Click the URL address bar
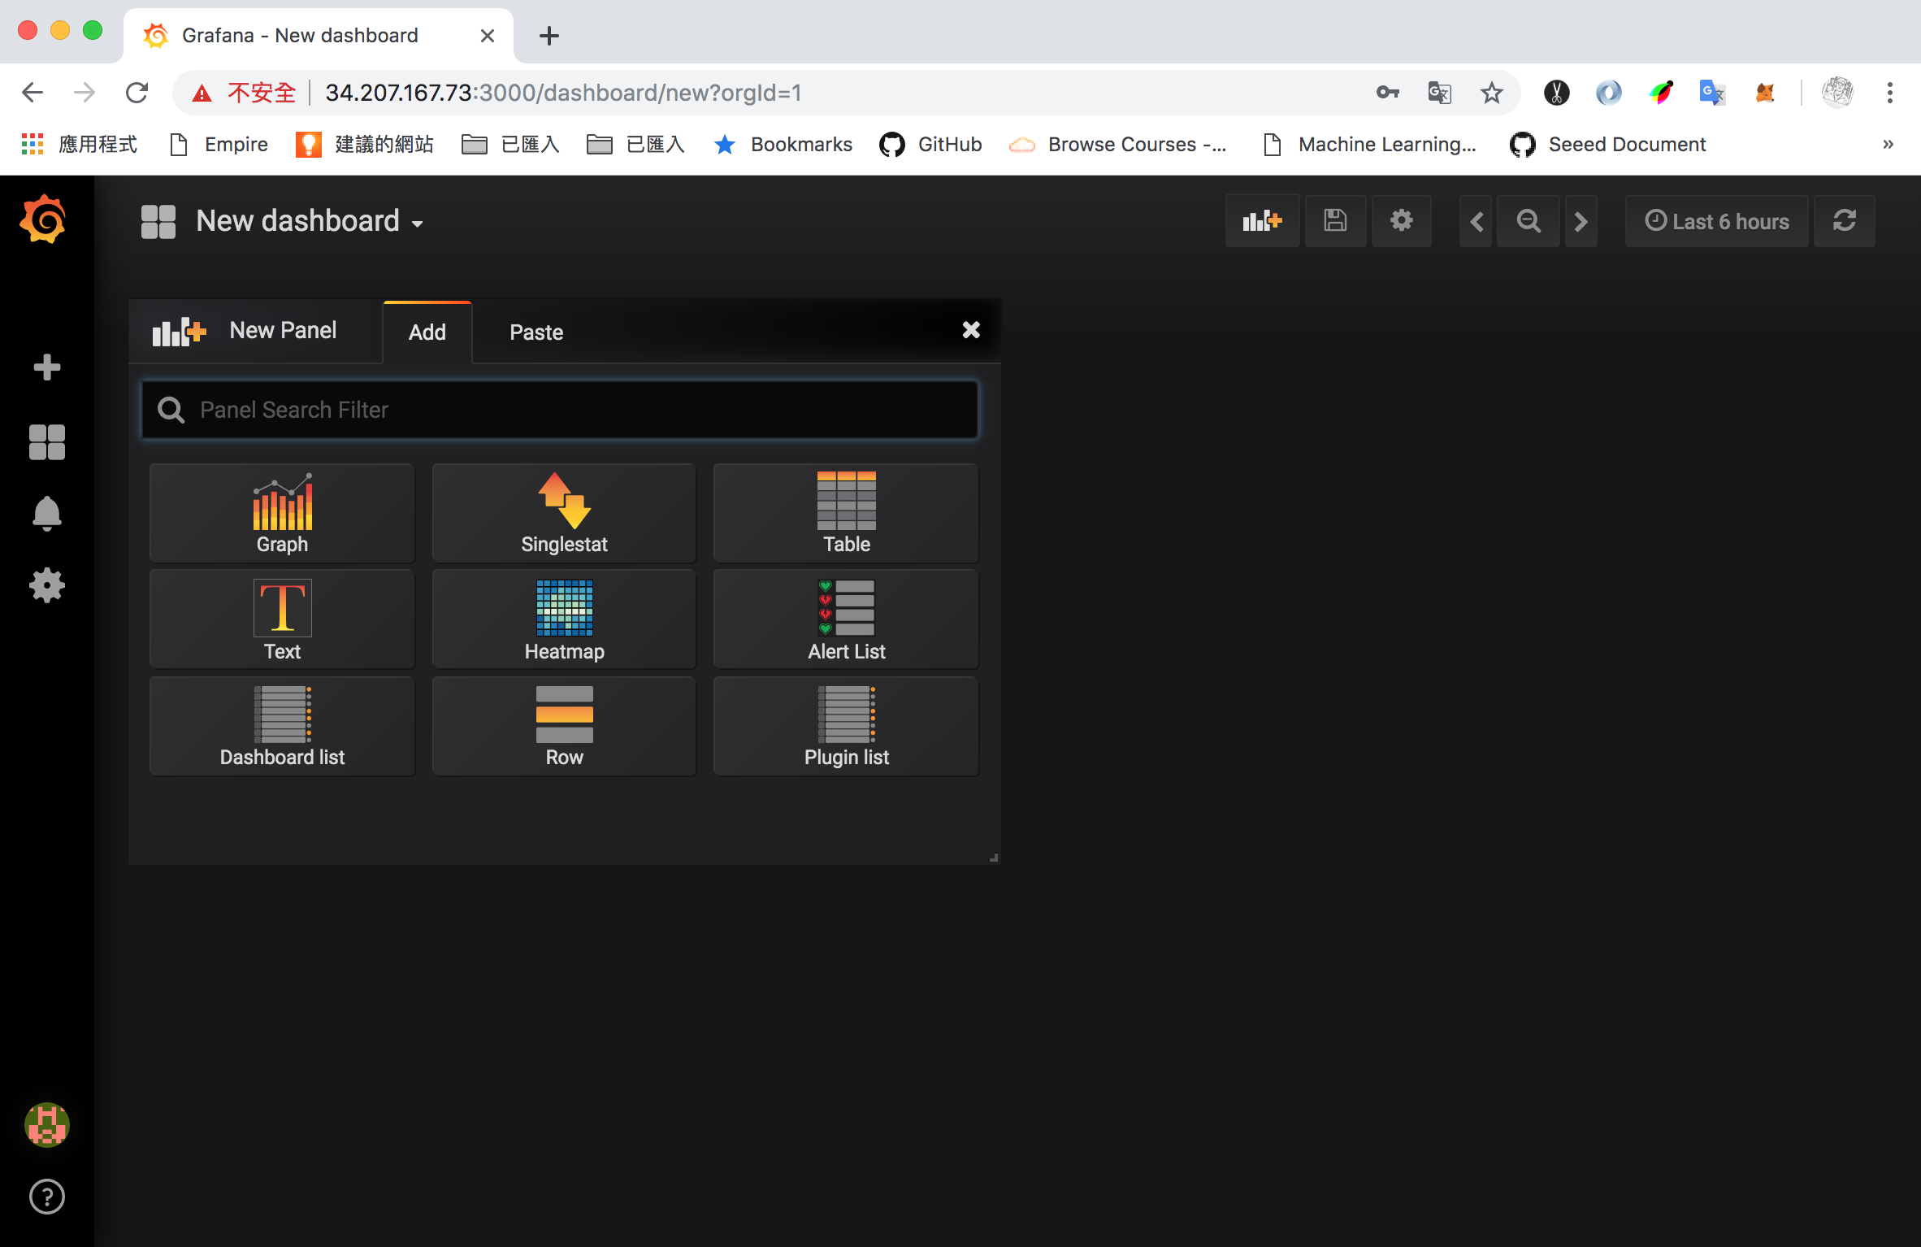1921x1247 pixels. coord(845,93)
